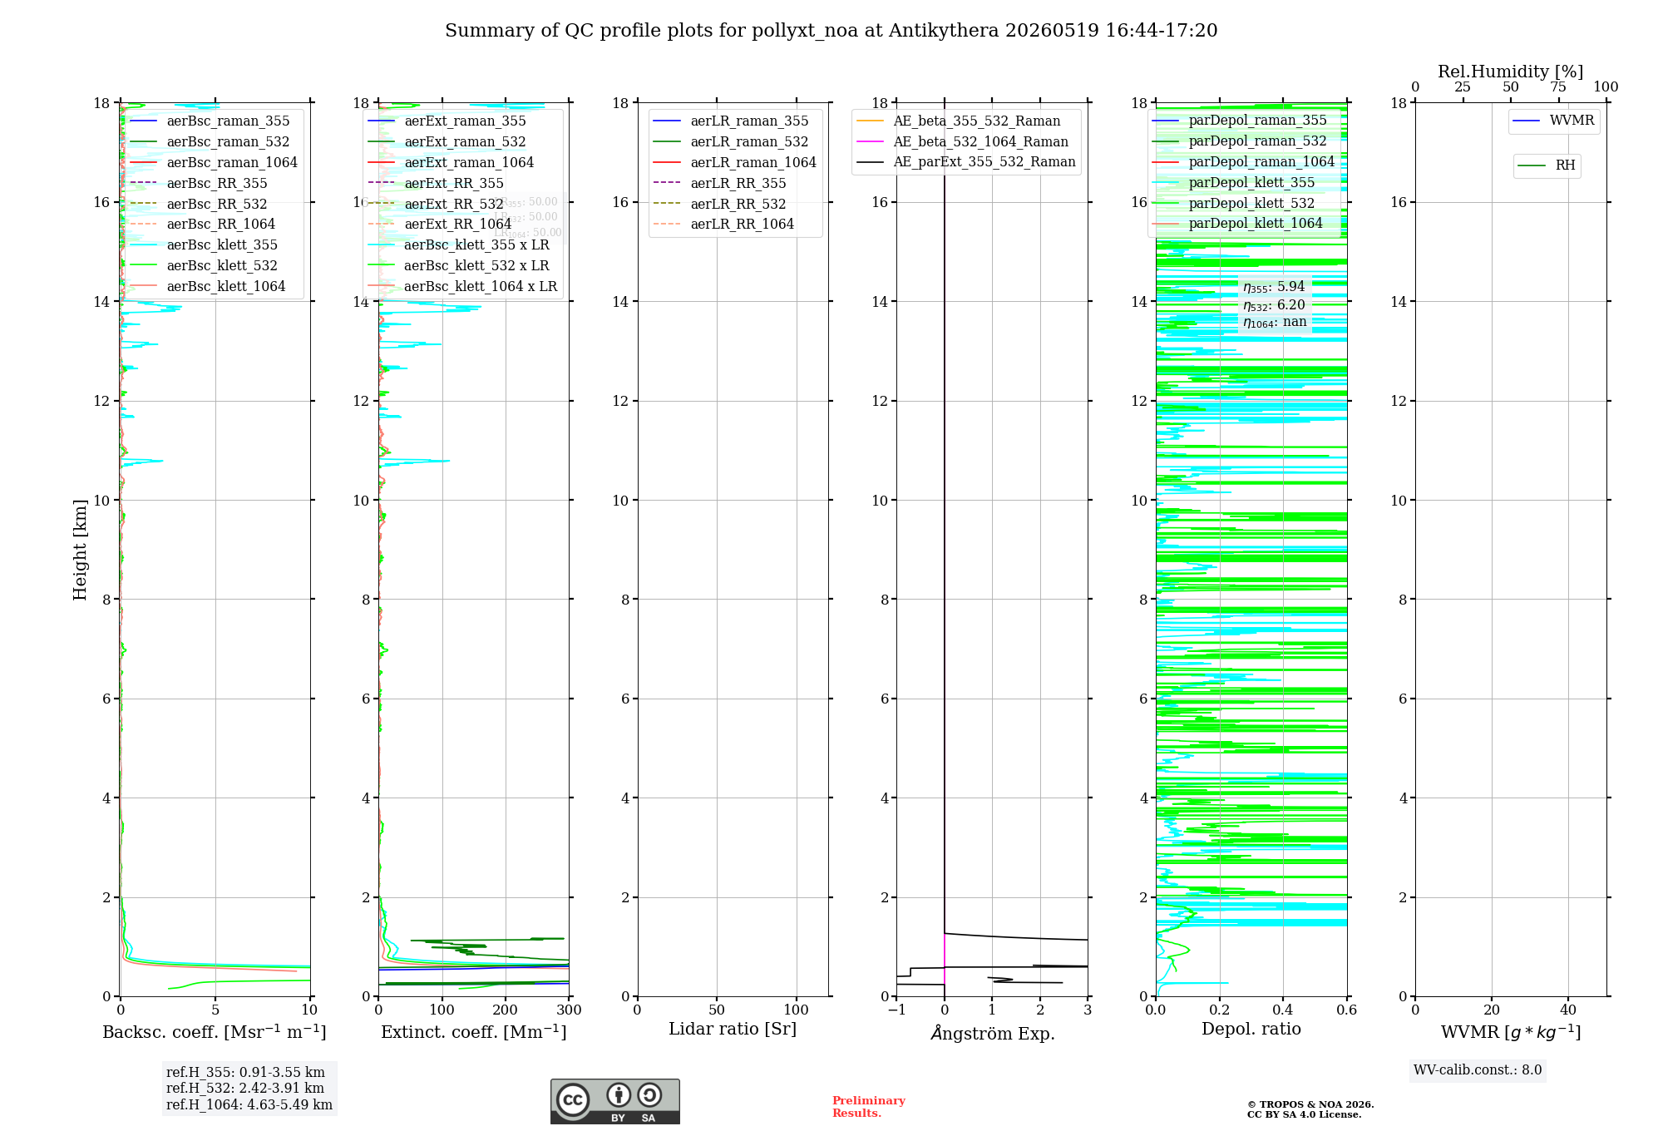The image size is (1663, 1131).
Task: Click the Rel.Humidity axis title
Action: 1511,72
